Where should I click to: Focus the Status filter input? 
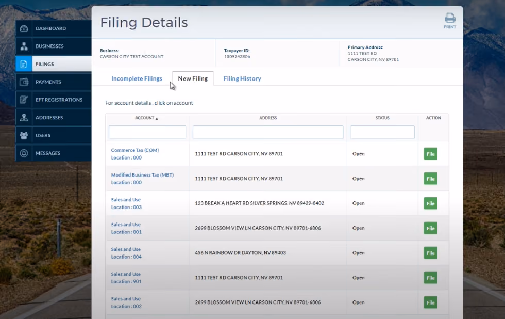pyautogui.click(x=382, y=132)
